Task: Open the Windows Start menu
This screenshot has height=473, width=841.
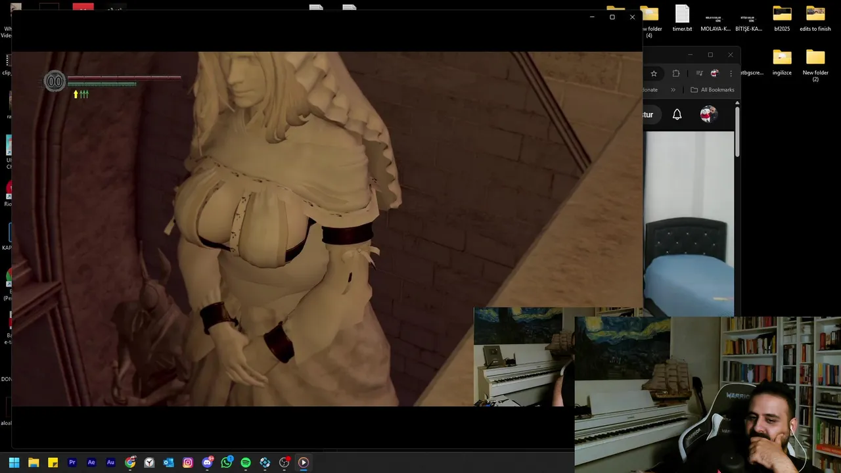Action: (14, 462)
